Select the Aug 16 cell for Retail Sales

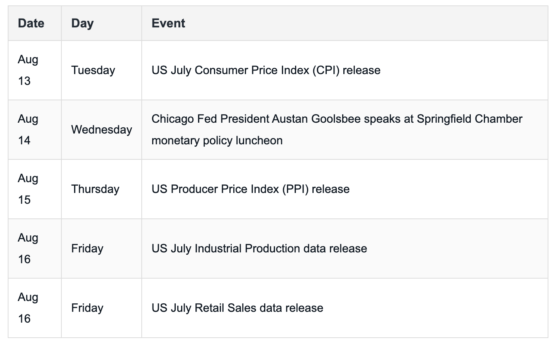tap(35, 308)
